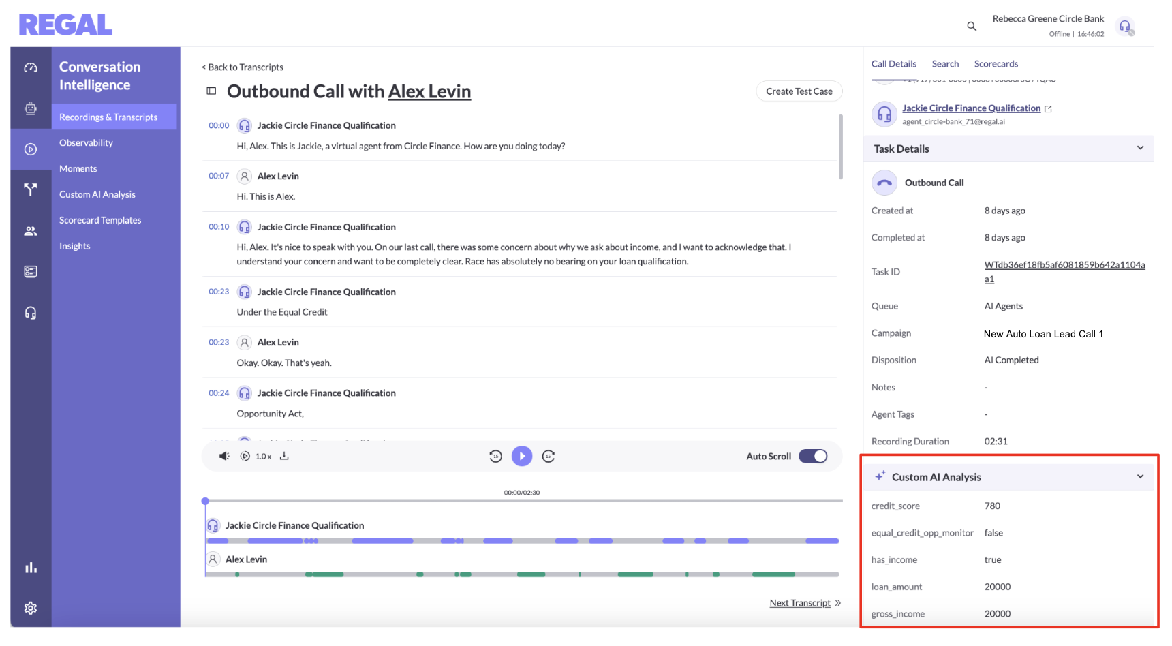1172x646 pixels.
Task: Open the contacts people icon in the sidebar
Action: (x=31, y=231)
